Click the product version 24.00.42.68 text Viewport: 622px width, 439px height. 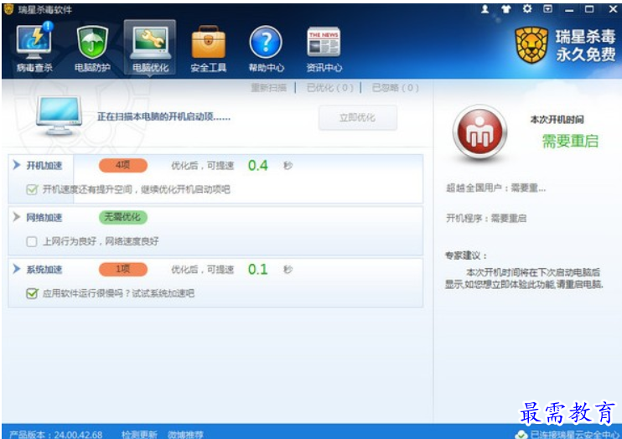click(x=56, y=435)
